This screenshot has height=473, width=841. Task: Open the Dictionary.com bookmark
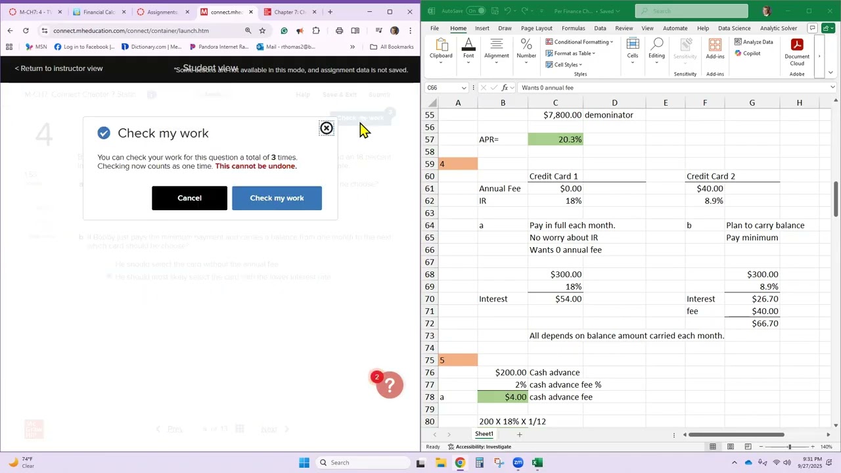tap(151, 47)
